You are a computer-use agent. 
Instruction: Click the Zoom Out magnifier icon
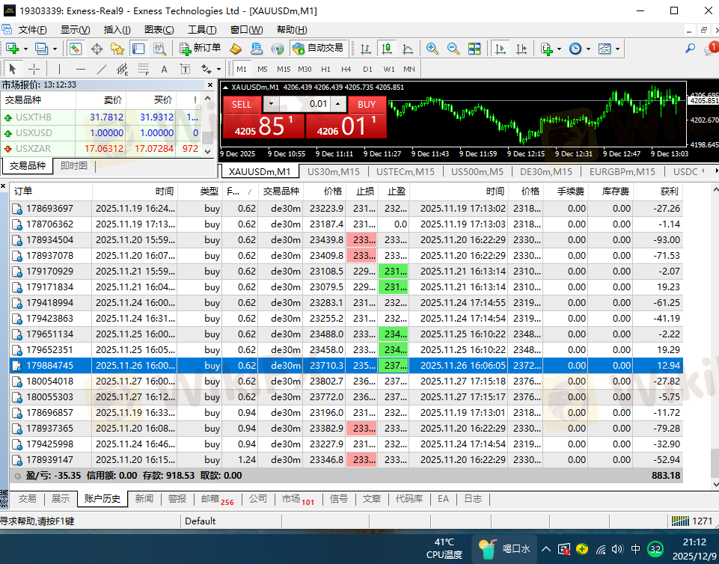pos(453,49)
